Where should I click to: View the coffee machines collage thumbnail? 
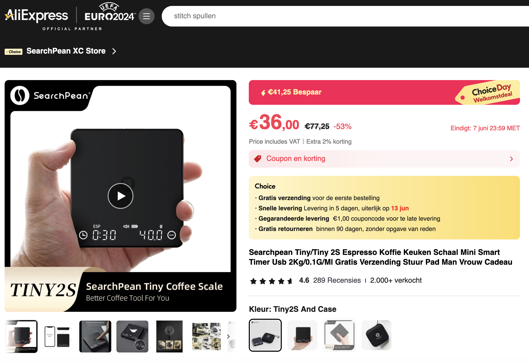(x=207, y=337)
